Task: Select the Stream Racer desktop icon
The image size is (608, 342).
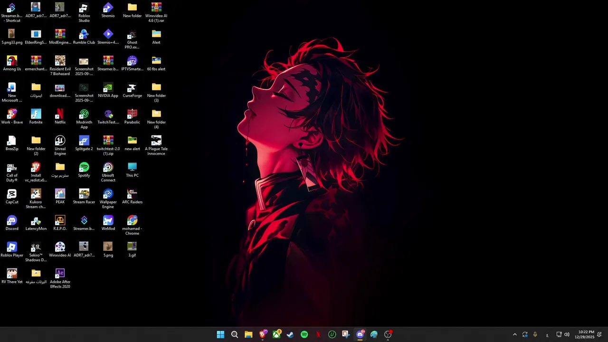Action: [84, 197]
